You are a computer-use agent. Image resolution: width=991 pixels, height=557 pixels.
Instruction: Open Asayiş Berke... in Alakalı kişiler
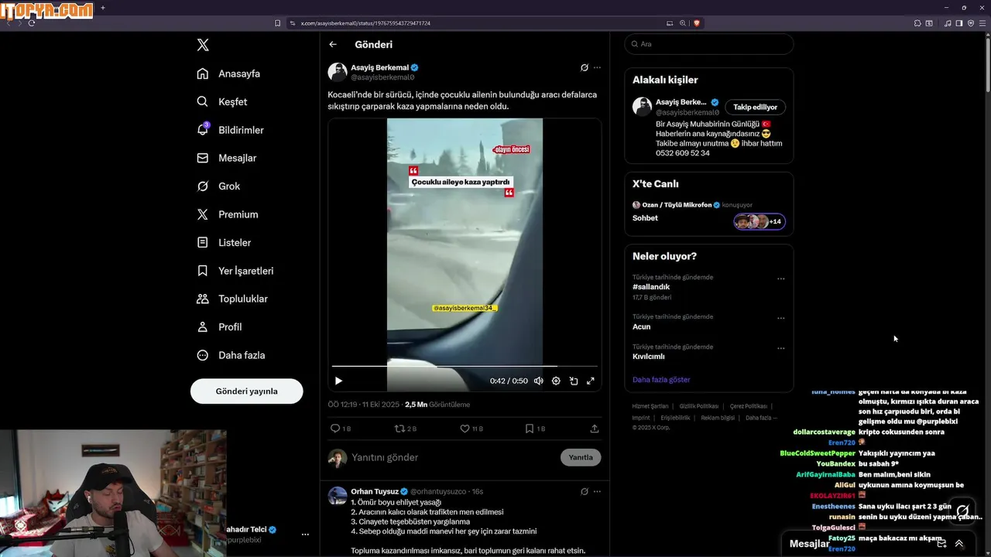click(x=681, y=102)
